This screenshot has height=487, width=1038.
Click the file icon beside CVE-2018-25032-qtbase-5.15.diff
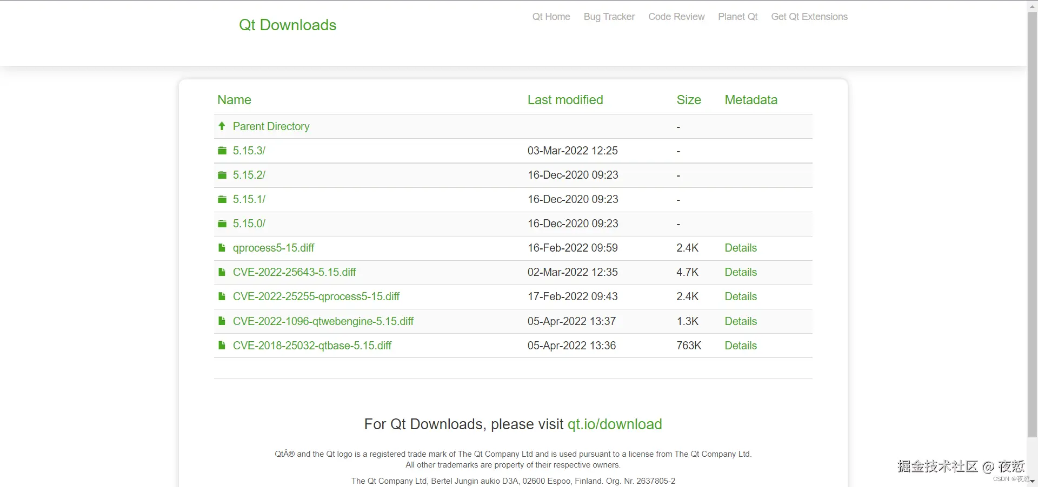click(222, 346)
